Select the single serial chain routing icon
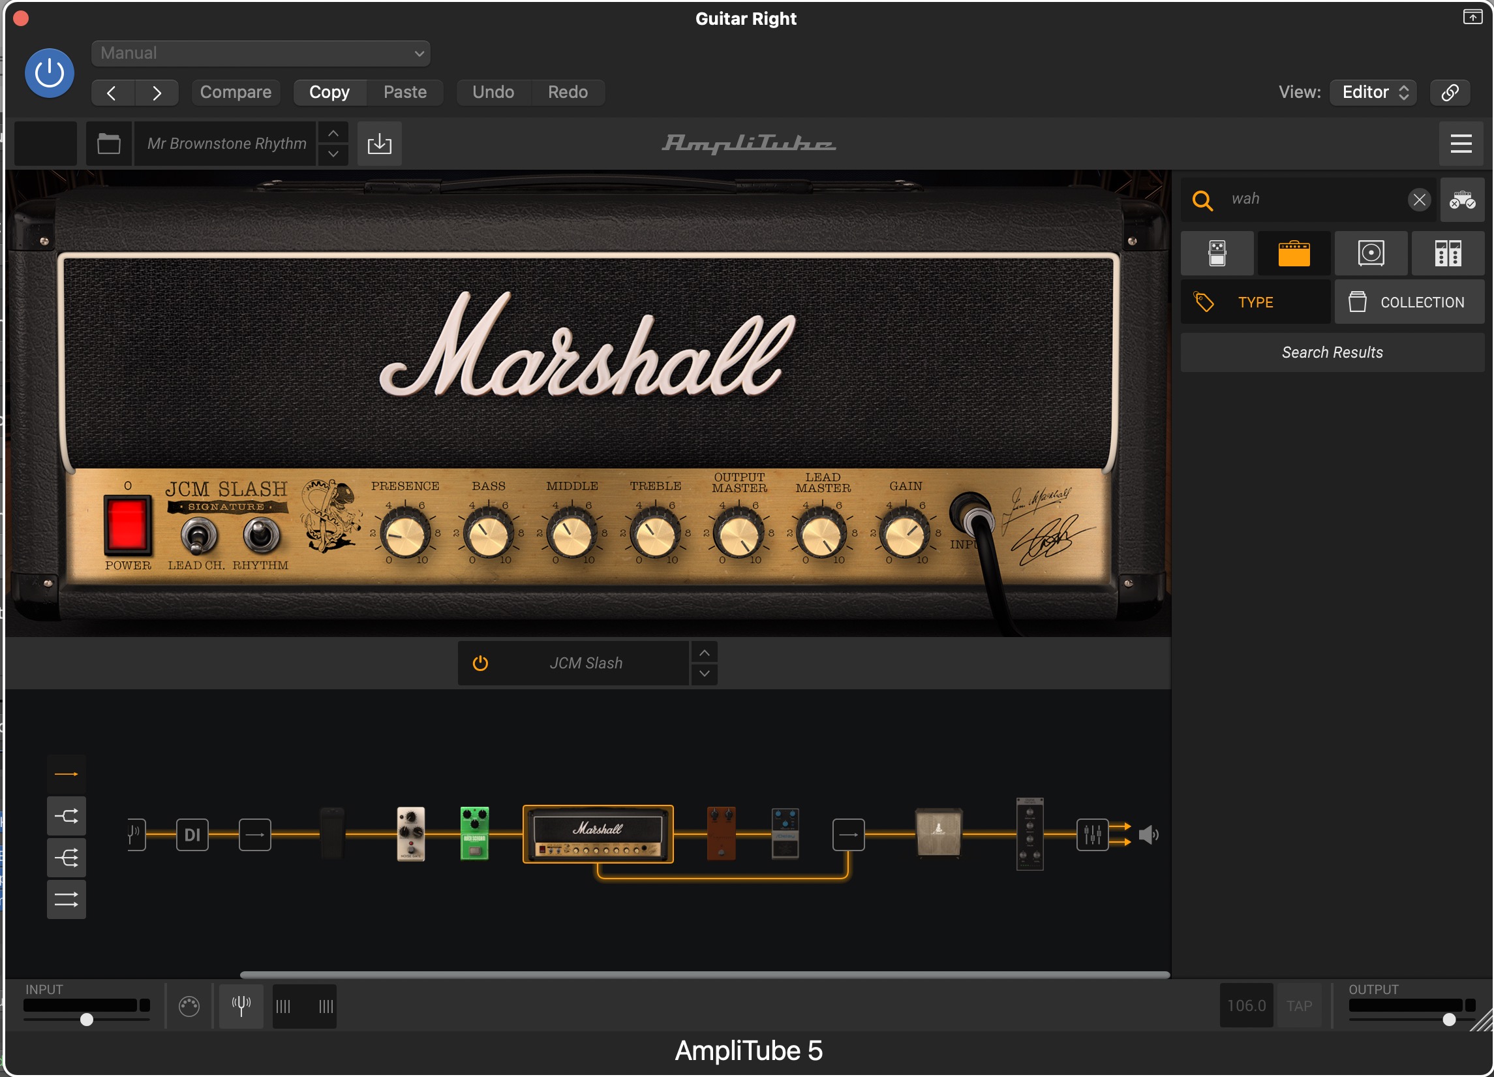 [66, 773]
